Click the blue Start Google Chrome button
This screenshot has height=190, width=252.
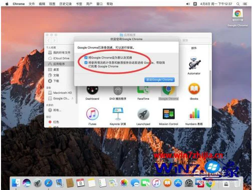[x=159, y=80]
